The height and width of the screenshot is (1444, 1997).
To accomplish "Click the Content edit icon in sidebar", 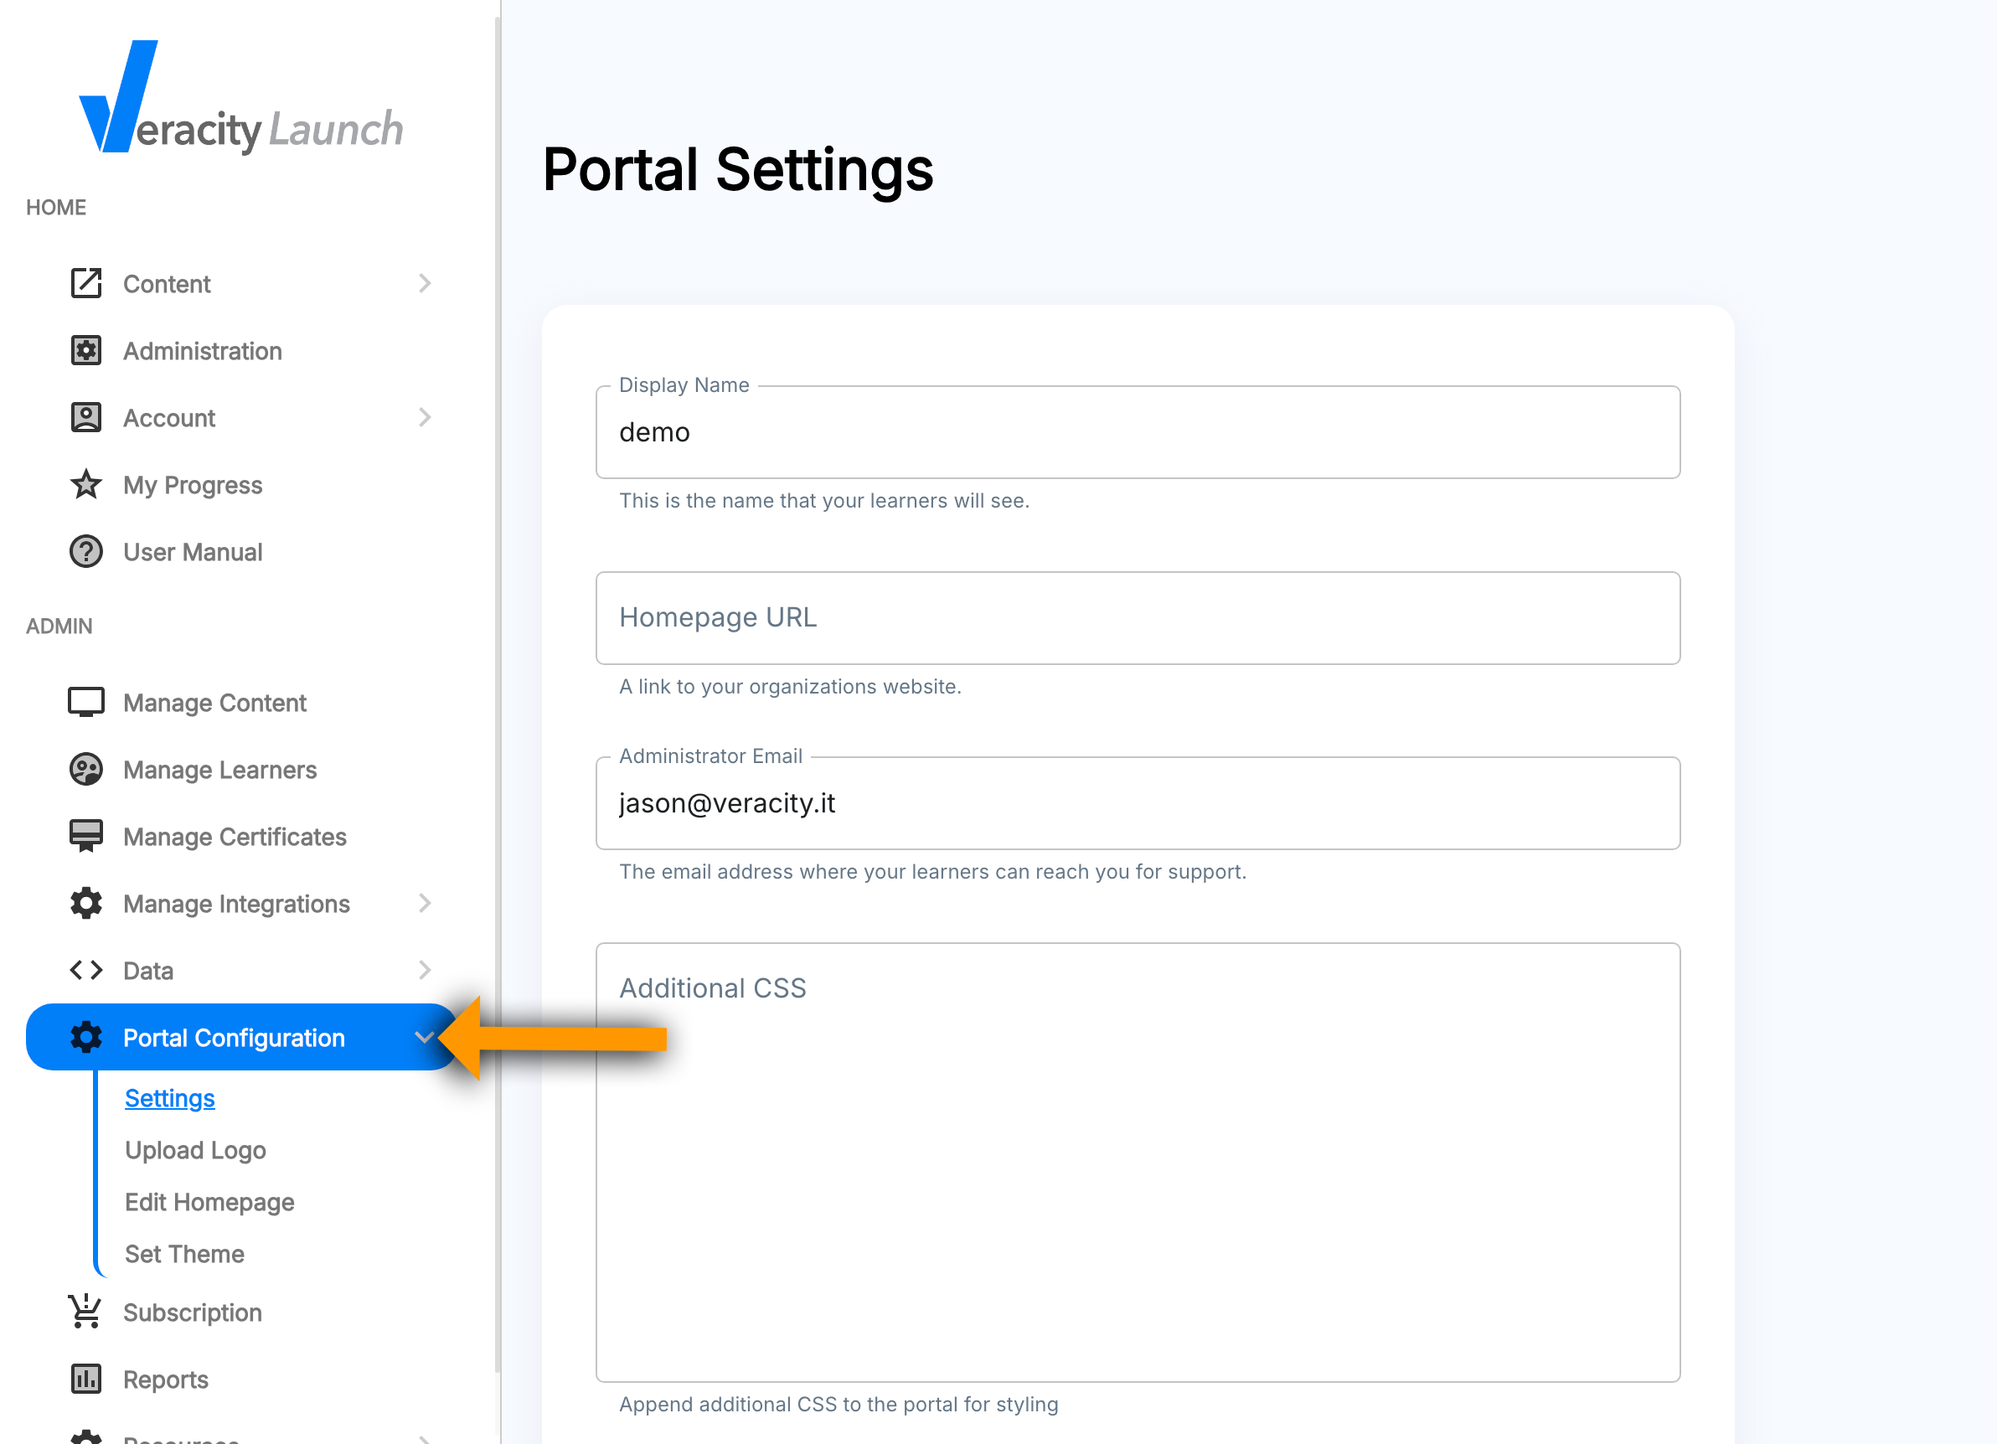I will point(85,283).
